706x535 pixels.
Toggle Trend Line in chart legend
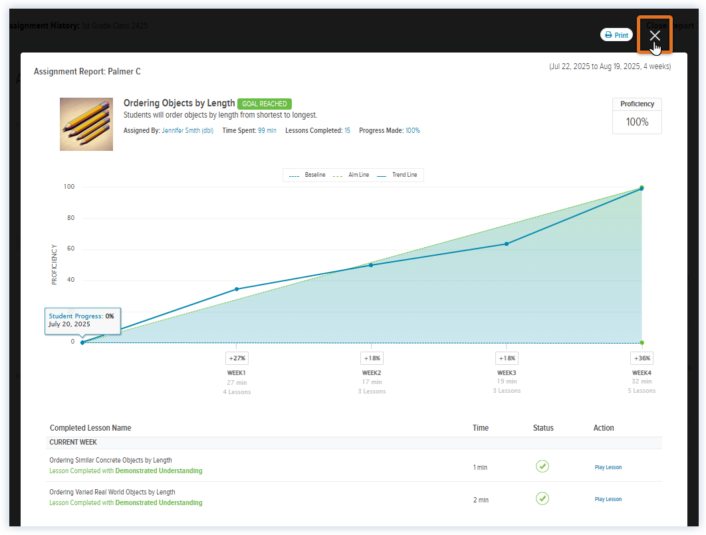pos(397,175)
